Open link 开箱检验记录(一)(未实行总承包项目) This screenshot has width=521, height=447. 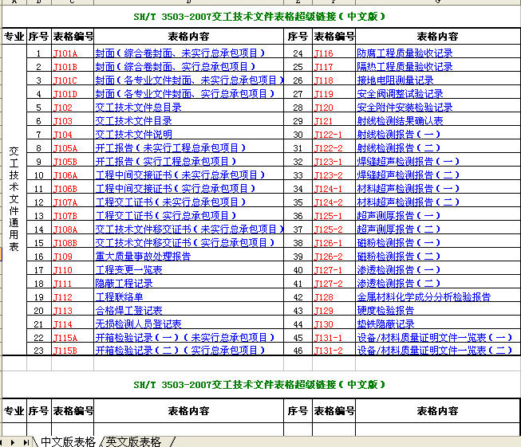[185, 338]
